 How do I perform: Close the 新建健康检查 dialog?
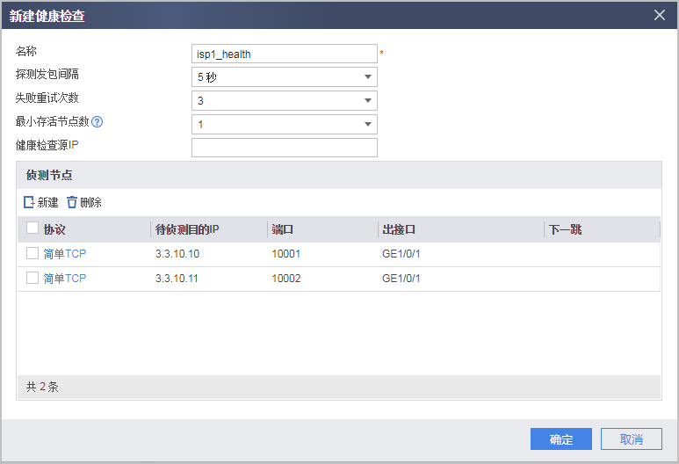click(660, 15)
